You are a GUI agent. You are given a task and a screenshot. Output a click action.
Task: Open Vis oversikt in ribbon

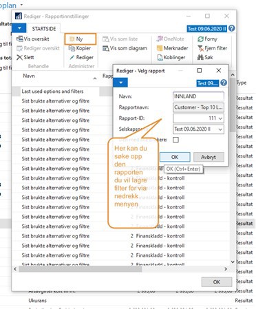(x=32, y=39)
